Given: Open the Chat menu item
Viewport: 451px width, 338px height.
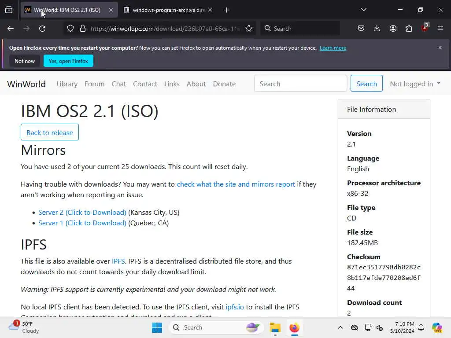Looking at the screenshot, I should 119,84.
